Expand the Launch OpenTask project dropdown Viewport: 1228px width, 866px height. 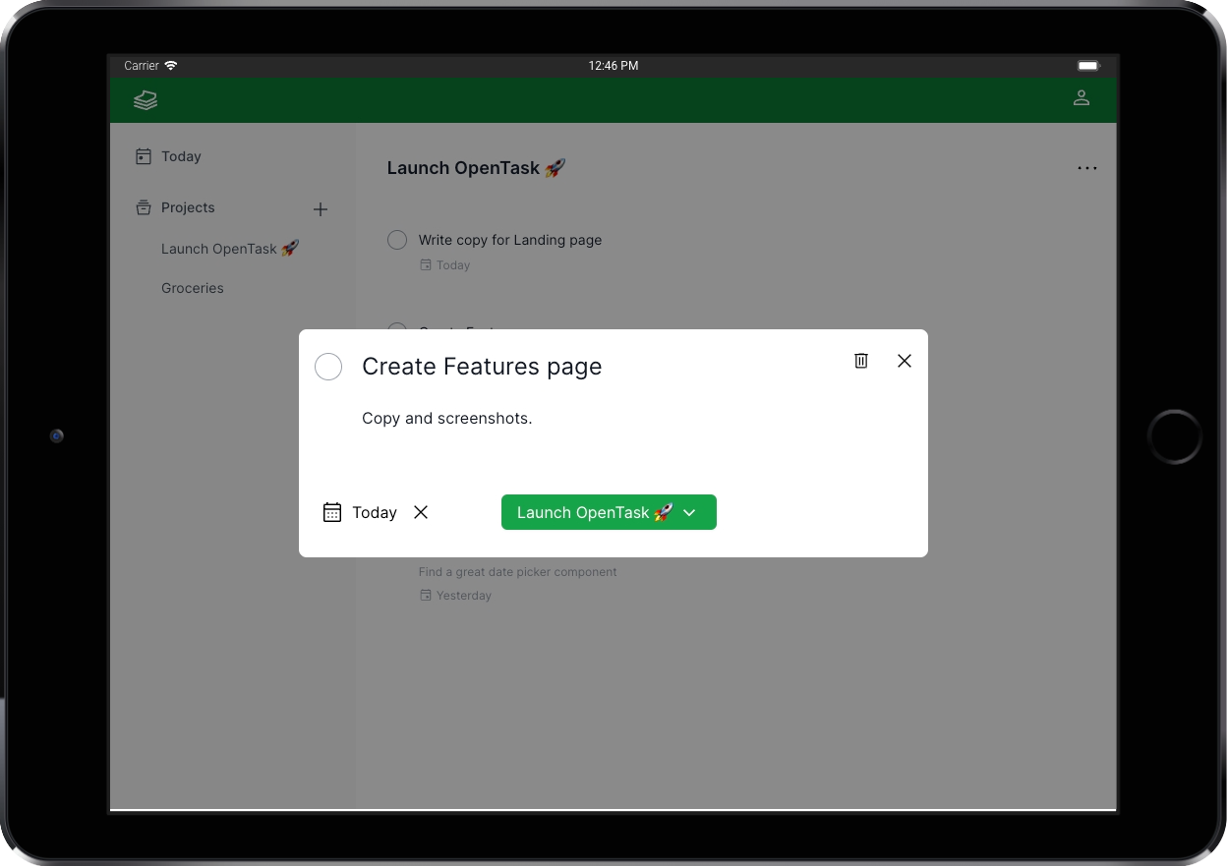(689, 512)
